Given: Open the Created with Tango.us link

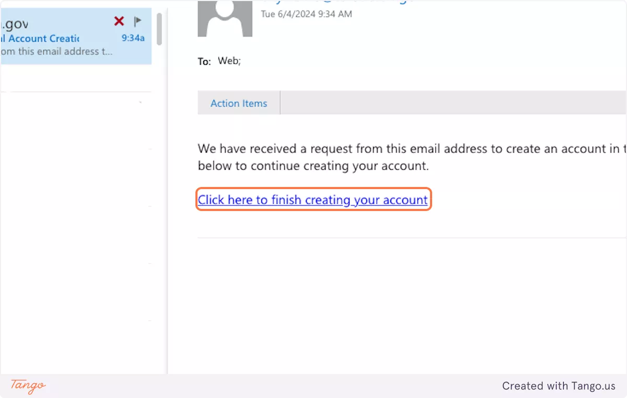Looking at the screenshot, I should [x=559, y=386].
